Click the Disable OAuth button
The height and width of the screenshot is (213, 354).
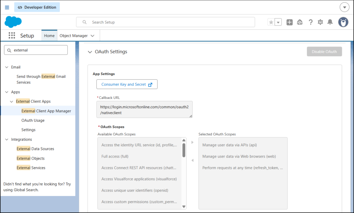click(x=324, y=51)
